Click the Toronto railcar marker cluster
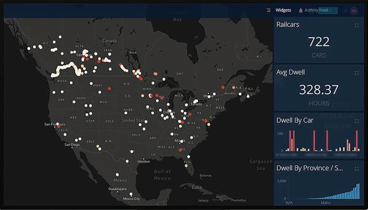The height and width of the screenshot is (210, 368). (x=196, y=101)
